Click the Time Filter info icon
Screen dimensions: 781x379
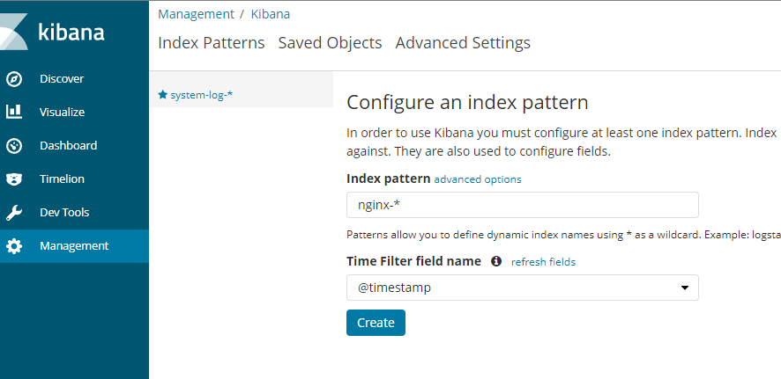[496, 262]
